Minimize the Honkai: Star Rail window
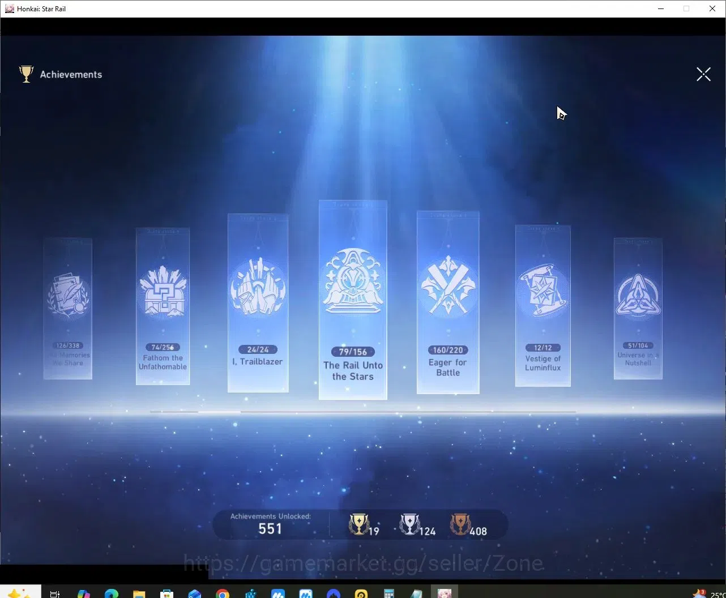 point(661,8)
